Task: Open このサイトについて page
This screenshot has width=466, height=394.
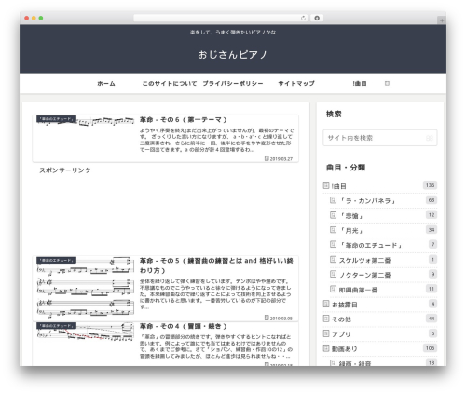Action: (x=170, y=84)
